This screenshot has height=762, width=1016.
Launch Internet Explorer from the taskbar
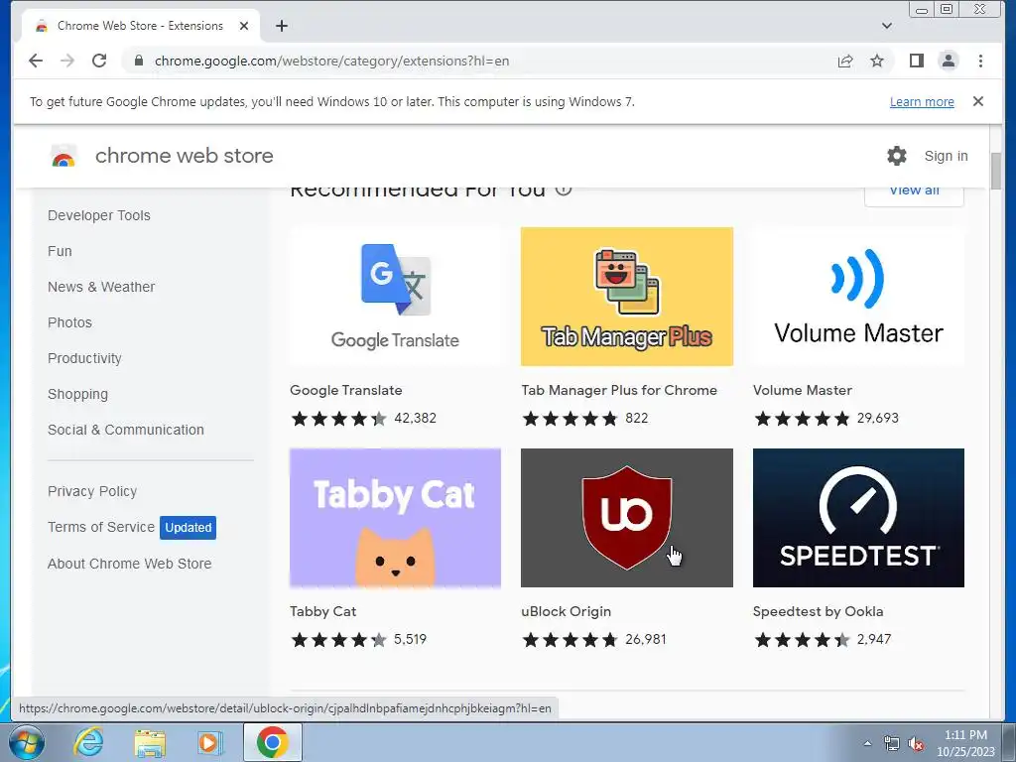point(88,742)
